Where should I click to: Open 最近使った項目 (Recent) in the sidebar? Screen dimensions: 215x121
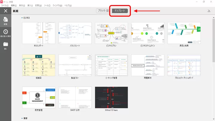5,33
